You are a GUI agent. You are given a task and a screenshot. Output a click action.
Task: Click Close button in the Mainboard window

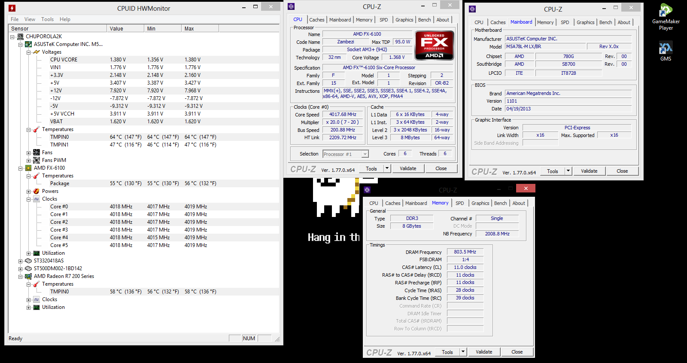(x=622, y=171)
